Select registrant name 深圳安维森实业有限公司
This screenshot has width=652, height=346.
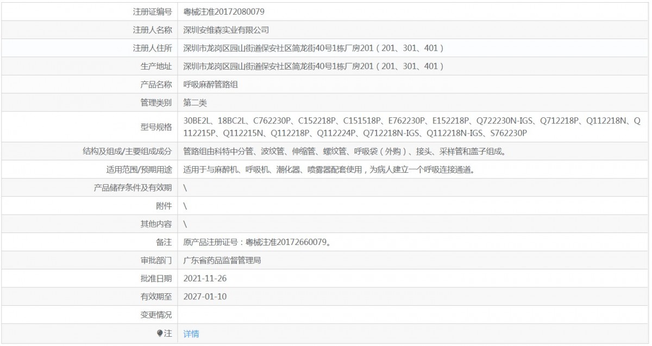pos(226,30)
